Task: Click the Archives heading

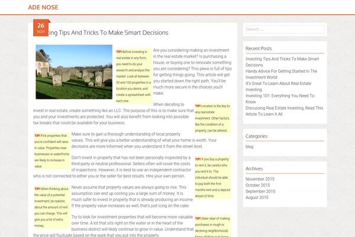Action: 254,169
